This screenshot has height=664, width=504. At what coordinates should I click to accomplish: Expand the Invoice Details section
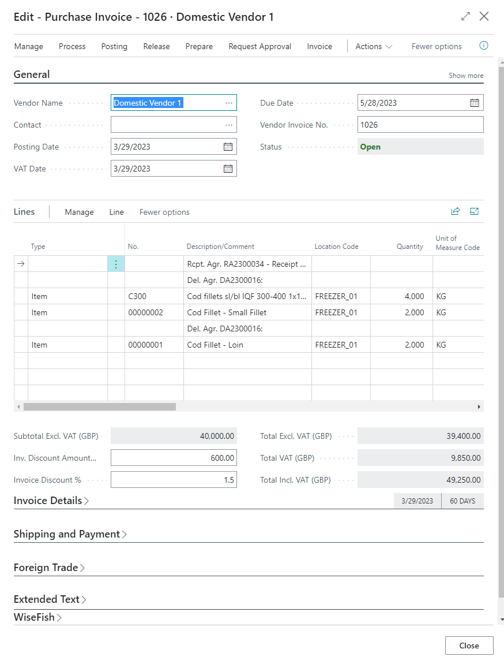(x=51, y=501)
